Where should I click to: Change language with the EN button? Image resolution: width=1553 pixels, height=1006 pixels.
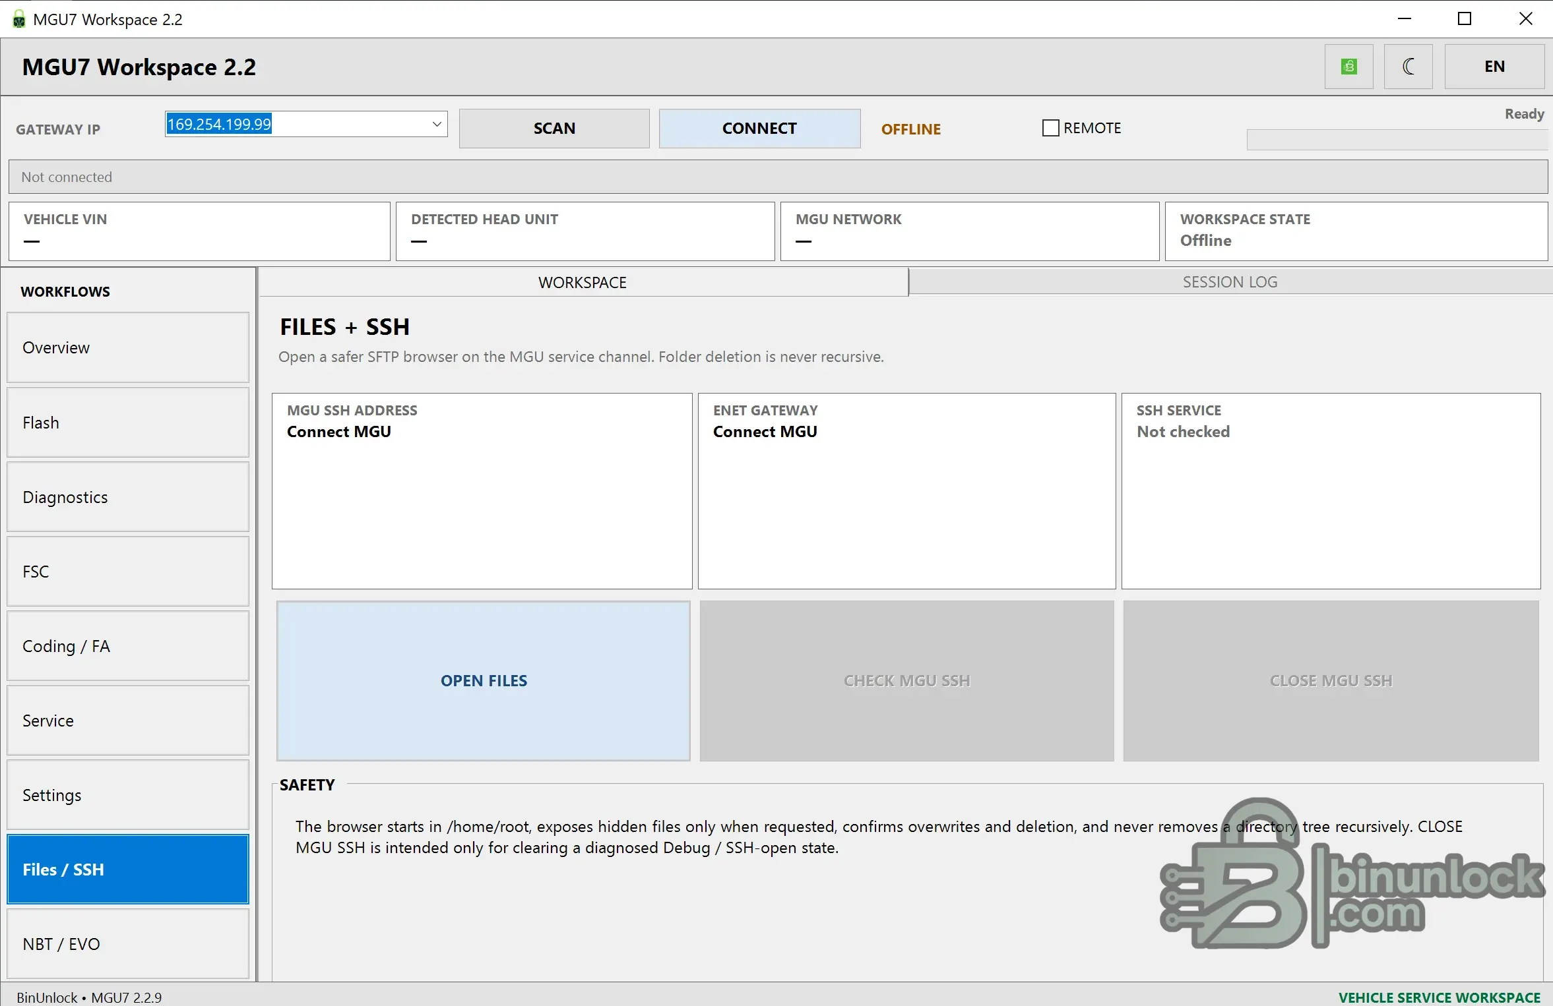[1494, 67]
